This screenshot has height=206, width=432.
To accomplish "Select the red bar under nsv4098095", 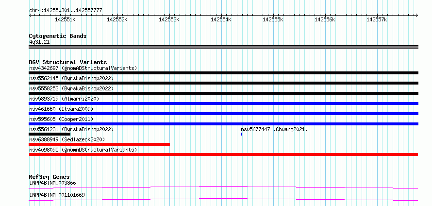I will click(x=223, y=154).
